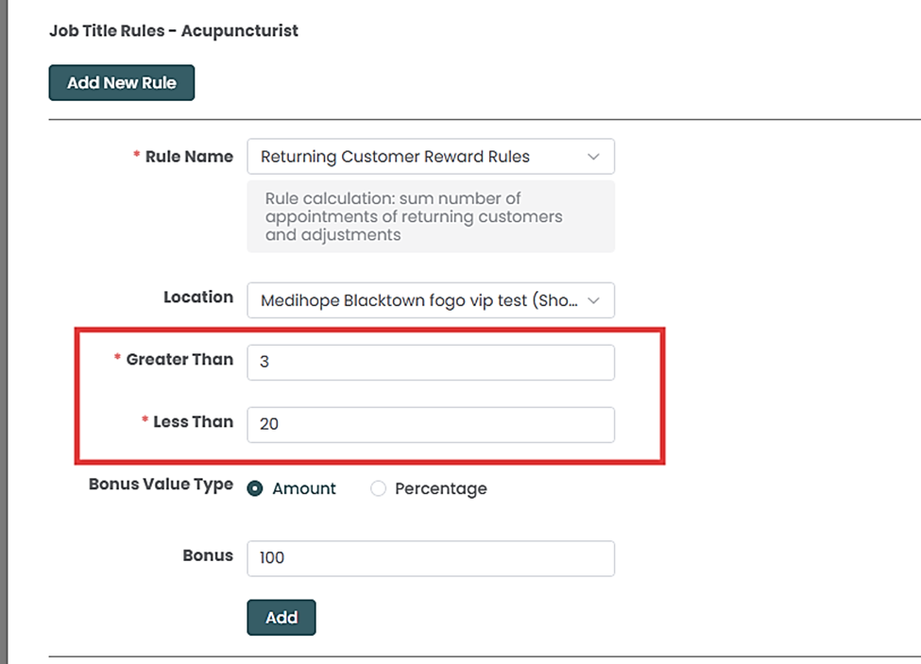Click the Rule Name field label
The height and width of the screenshot is (664, 921).
[x=189, y=157]
